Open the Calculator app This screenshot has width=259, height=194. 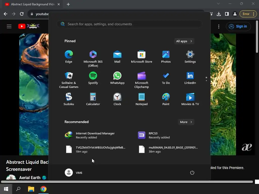coord(93,99)
